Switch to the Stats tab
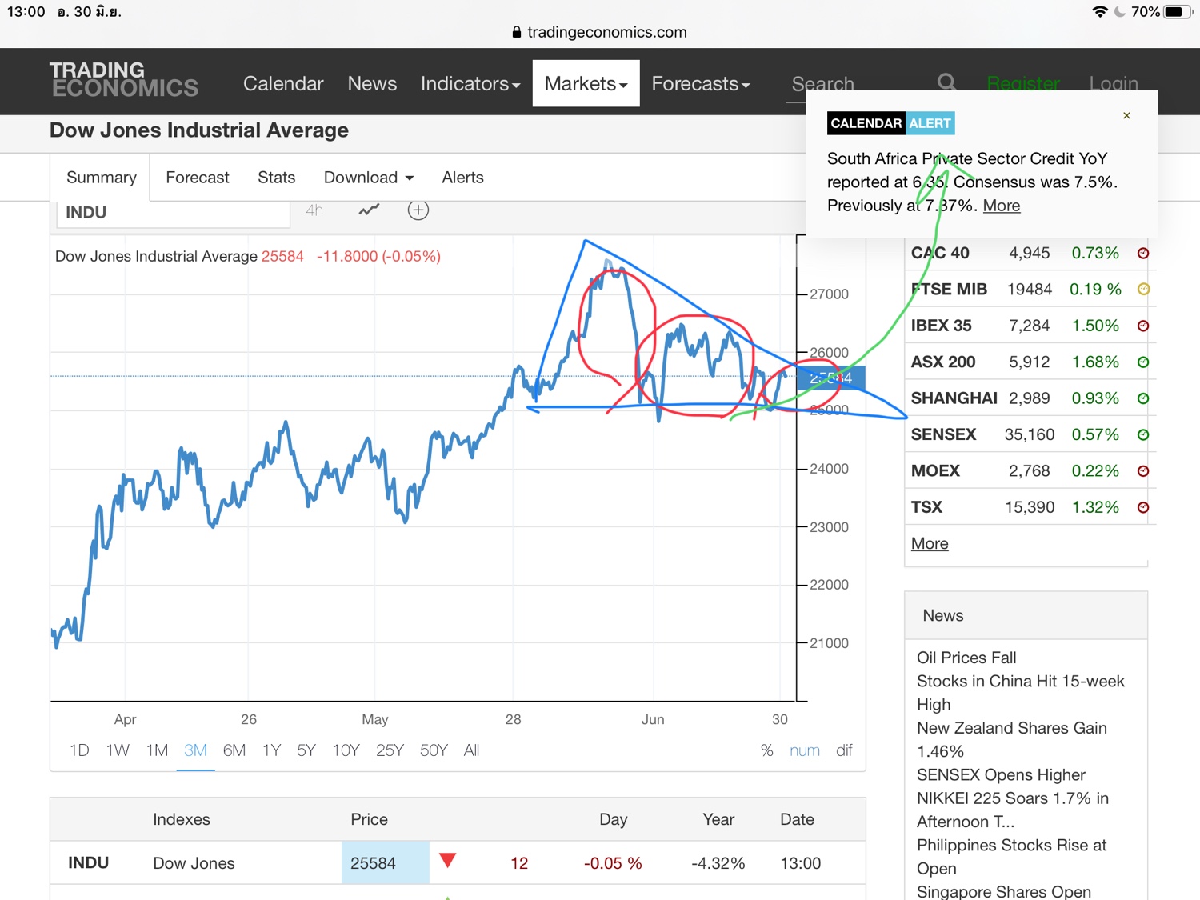1200x900 pixels. [x=277, y=178]
